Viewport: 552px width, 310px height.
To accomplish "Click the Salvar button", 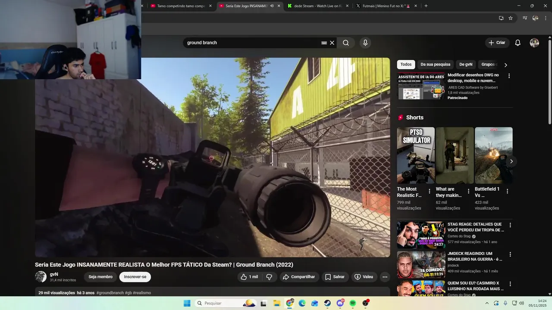I will [335, 277].
